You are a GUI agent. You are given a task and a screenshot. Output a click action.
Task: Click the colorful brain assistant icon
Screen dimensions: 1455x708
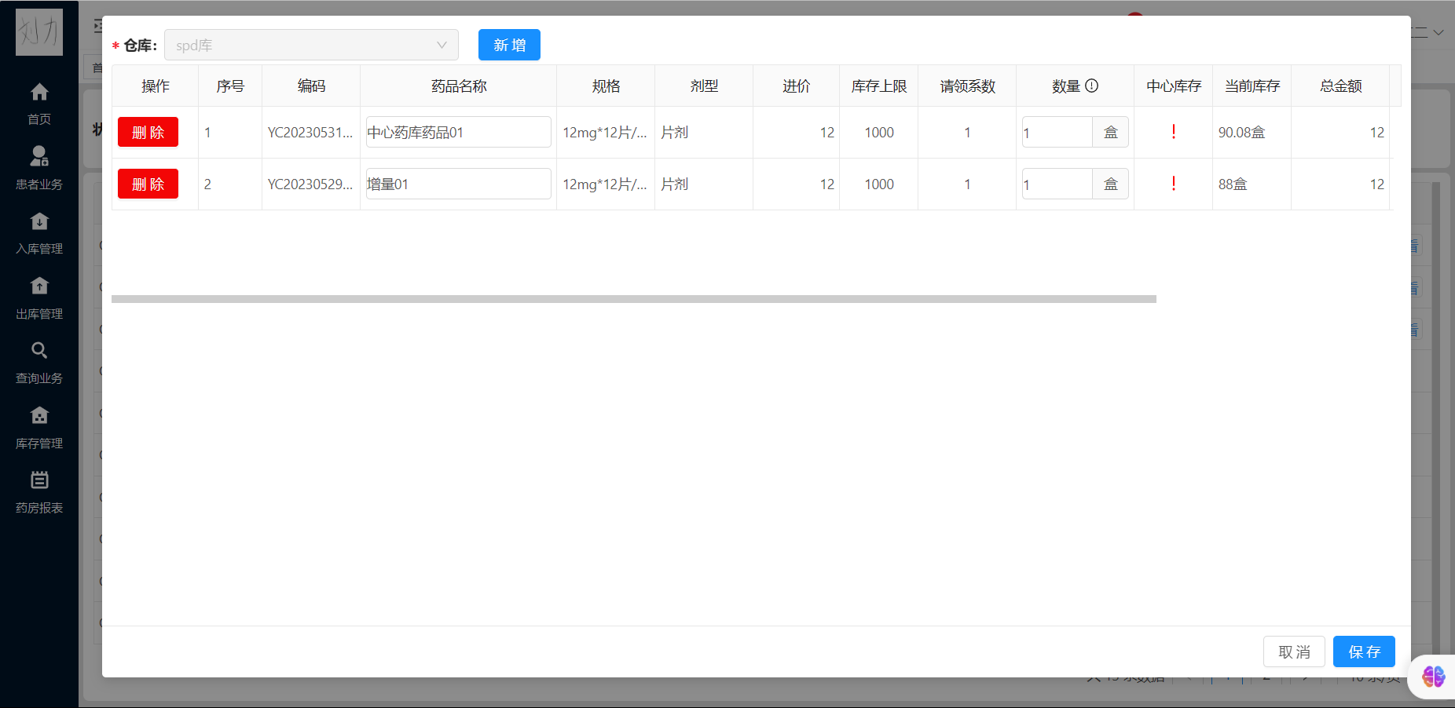(1434, 676)
